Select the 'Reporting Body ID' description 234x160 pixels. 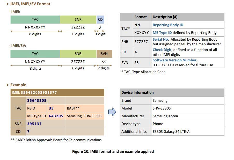point(168,25)
